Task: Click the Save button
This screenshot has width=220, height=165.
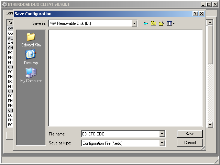Action: (190, 134)
